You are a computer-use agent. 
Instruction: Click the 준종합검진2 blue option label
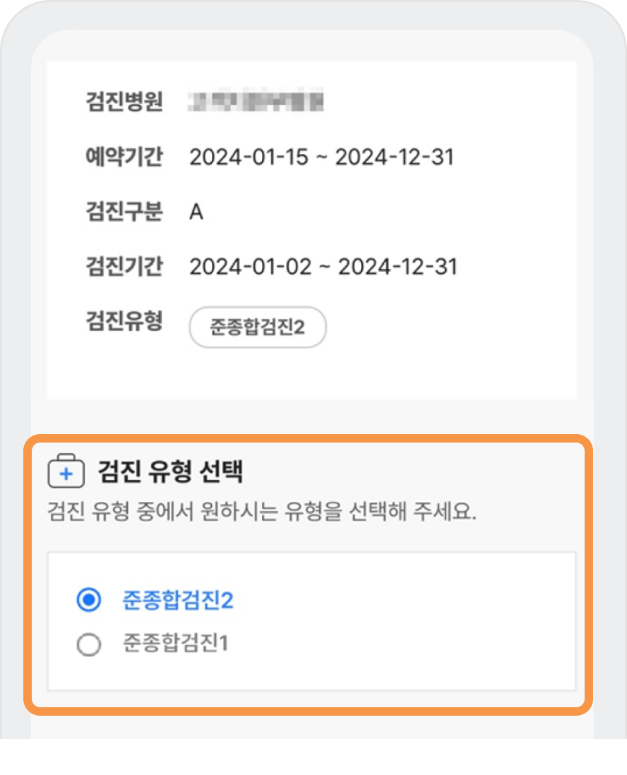[x=178, y=600]
